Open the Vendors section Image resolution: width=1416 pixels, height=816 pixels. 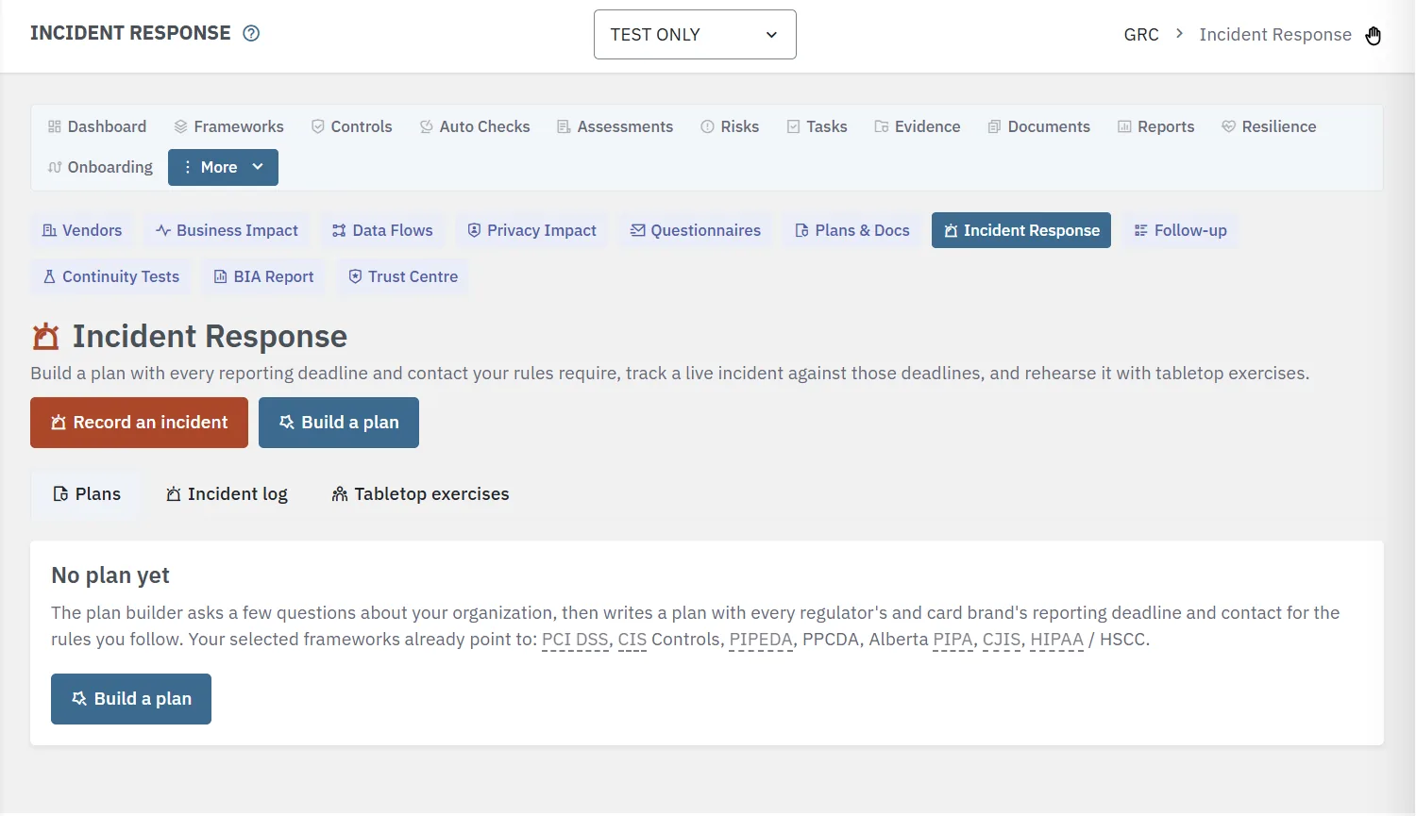click(x=82, y=230)
